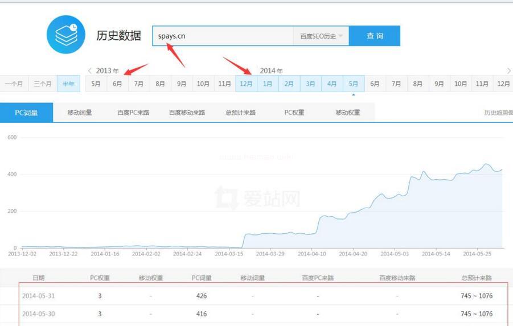Click the next year arrow at right
This screenshot has height=326, width=513.
click(508, 71)
